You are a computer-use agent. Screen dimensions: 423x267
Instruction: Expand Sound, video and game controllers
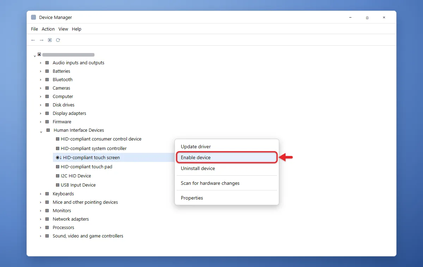click(41, 236)
